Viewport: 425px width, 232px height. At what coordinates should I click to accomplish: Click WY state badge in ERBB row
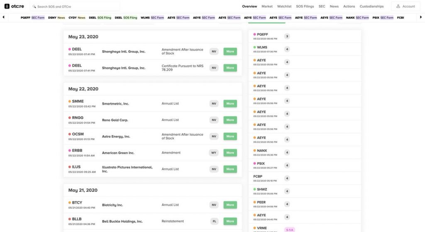(x=214, y=153)
